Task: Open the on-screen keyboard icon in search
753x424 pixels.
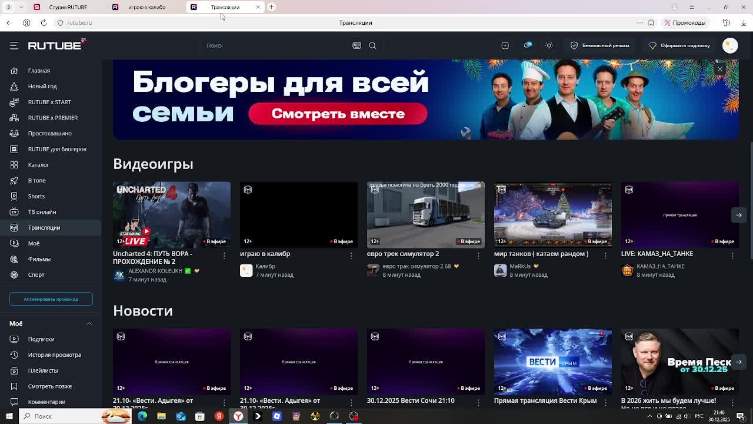Action: 356,45
